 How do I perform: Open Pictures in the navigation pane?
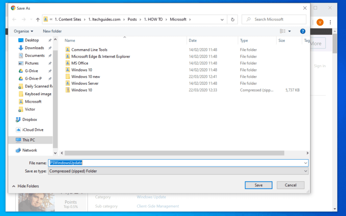(31, 63)
